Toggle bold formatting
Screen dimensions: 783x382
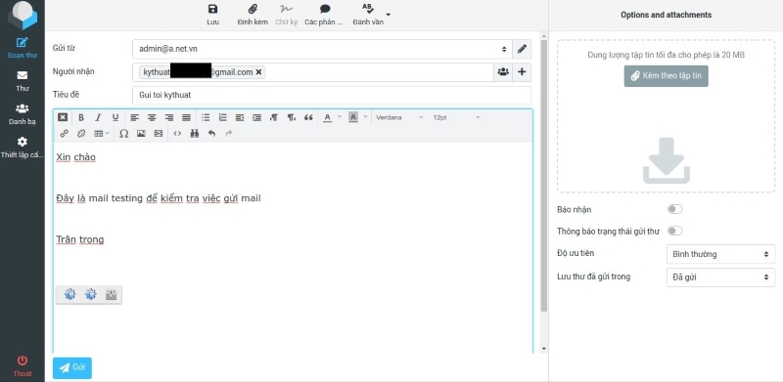point(81,117)
